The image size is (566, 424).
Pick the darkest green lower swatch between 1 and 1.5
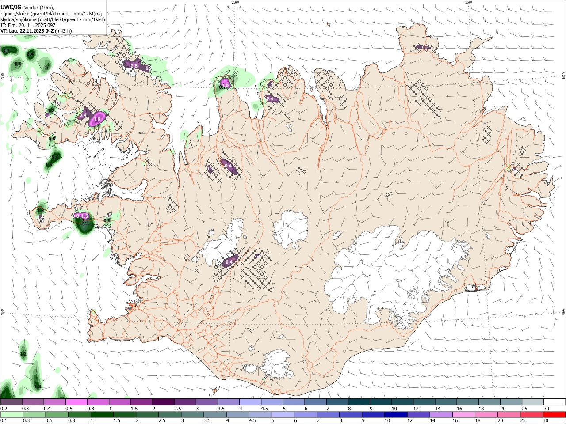(x=102, y=415)
